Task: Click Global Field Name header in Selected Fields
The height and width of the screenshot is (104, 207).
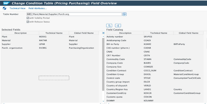Action: coord(83,33)
